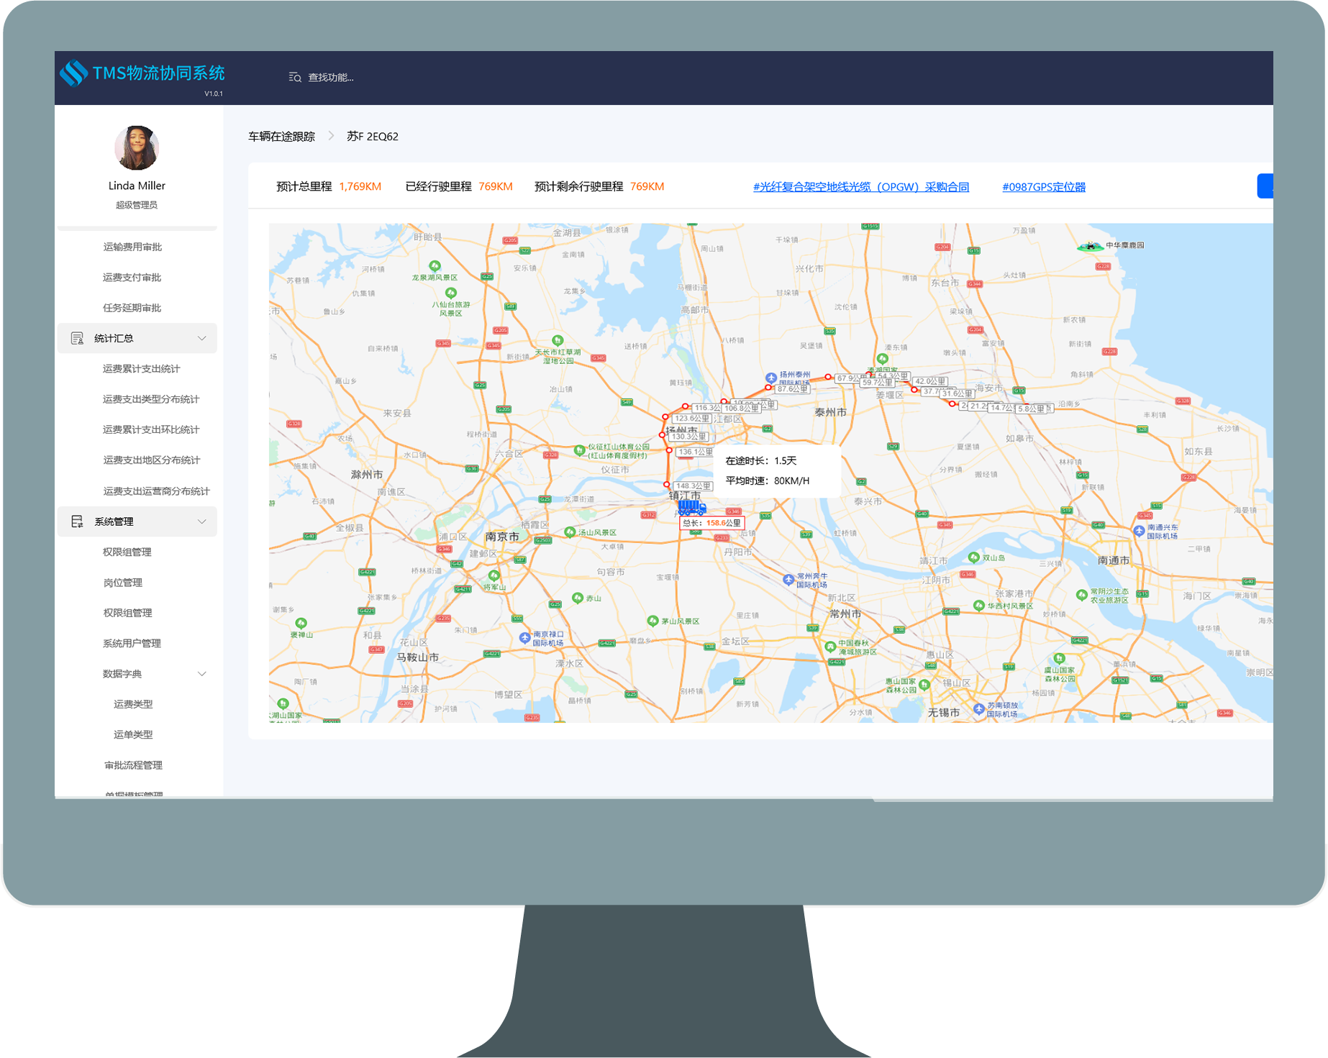The height and width of the screenshot is (1058, 1328).
Task: Click the 136.1公里 route waypoint label
Action: 696,452
